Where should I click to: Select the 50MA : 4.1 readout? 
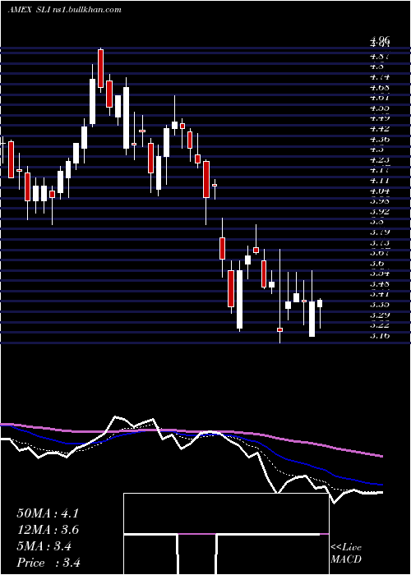(48, 513)
